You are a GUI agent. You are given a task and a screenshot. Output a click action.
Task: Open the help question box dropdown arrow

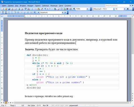click(x=130, y=6)
